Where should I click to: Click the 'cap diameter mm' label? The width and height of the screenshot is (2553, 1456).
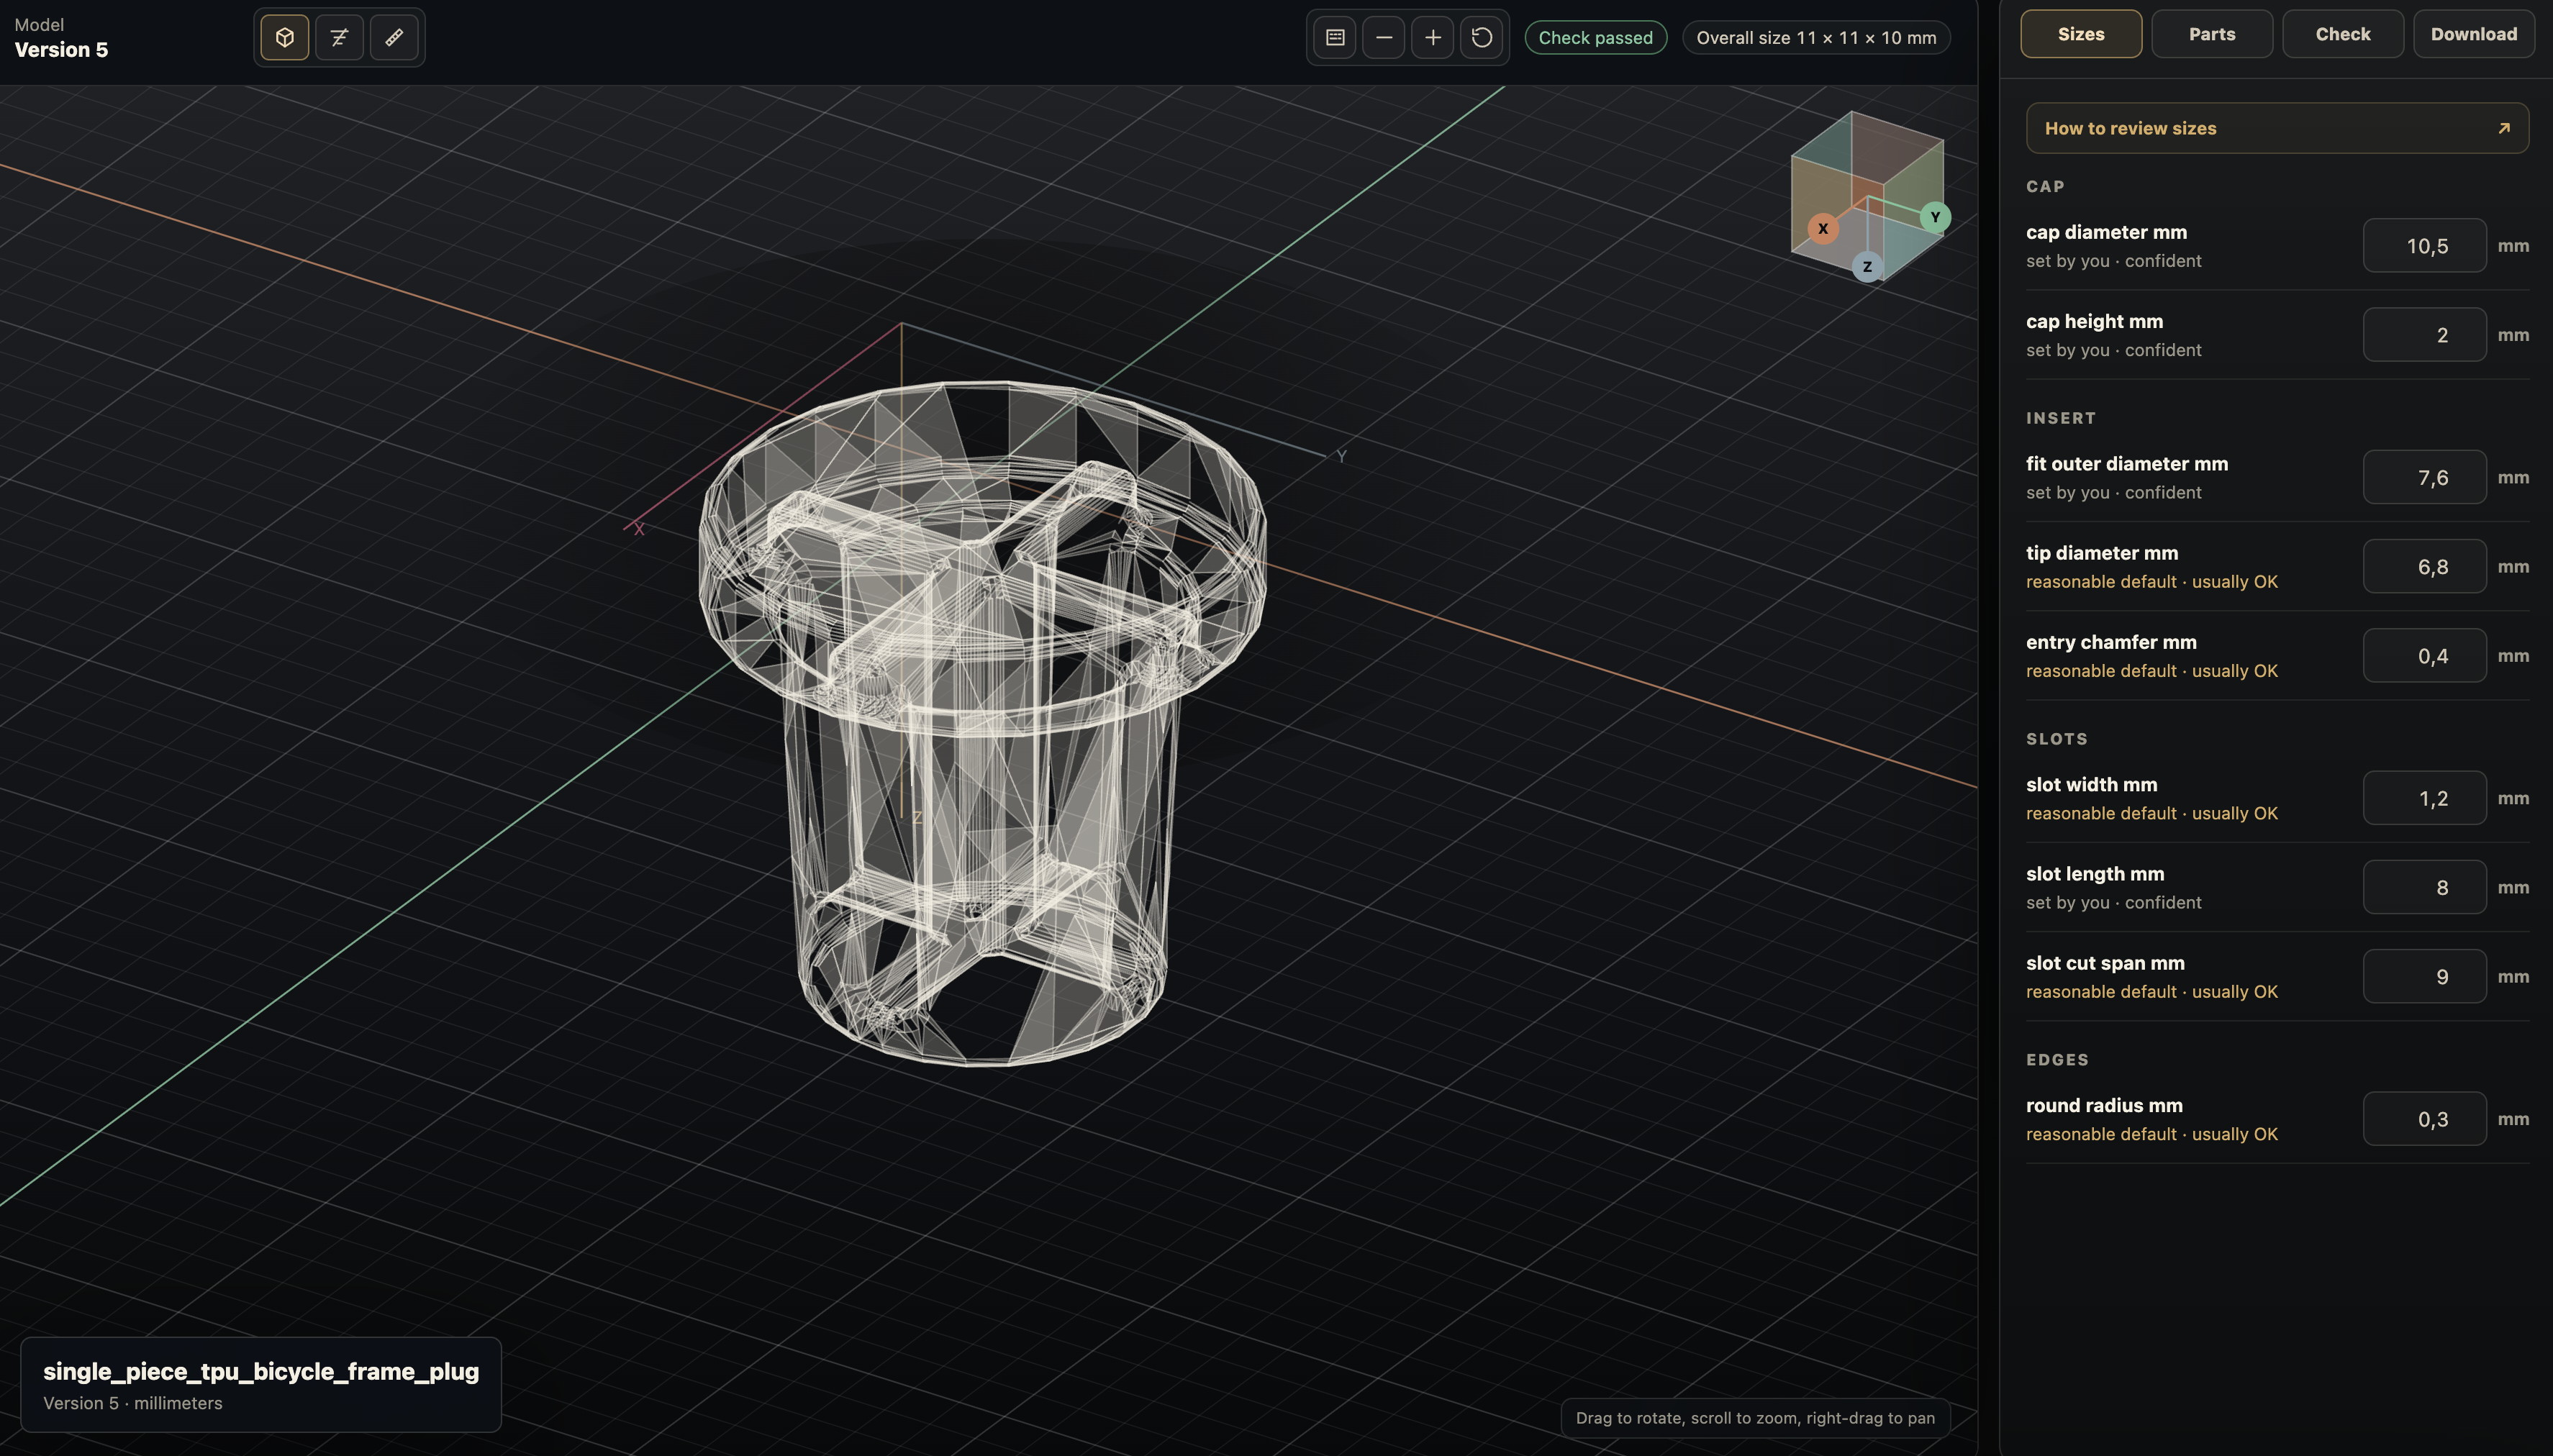[2106, 232]
